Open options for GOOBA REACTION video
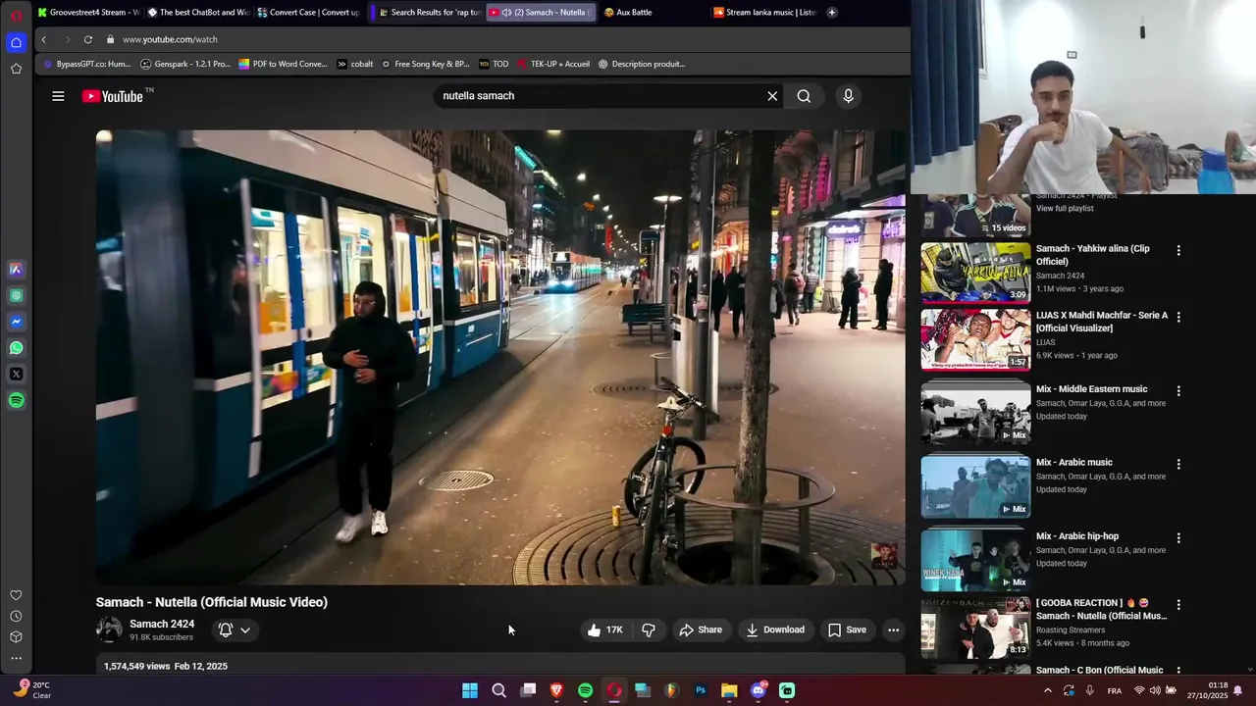 (1178, 604)
